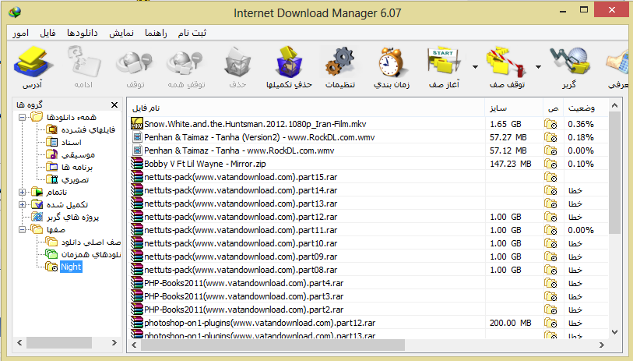The image size is (633, 361).
Task: Select Penhan & Taimaz Tanha (Version2) wmv
Action: tap(368, 137)
